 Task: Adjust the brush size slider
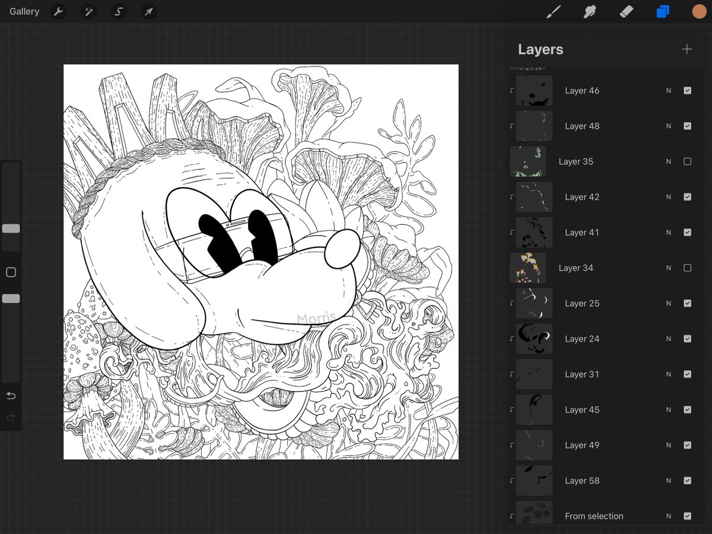pyautogui.click(x=11, y=228)
